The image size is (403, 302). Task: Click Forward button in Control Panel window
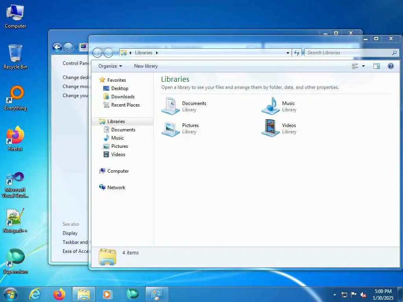click(68, 47)
